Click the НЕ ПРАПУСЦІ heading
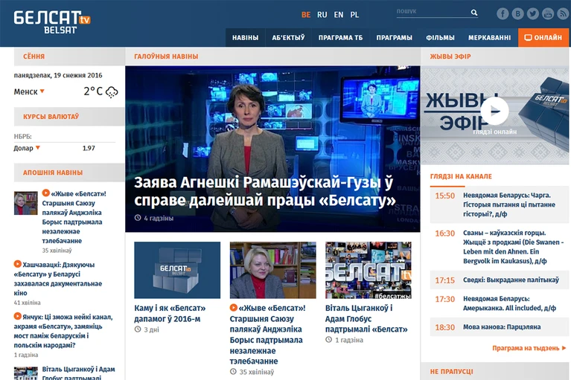Screen dimensions: 571x380 point(452,372)
